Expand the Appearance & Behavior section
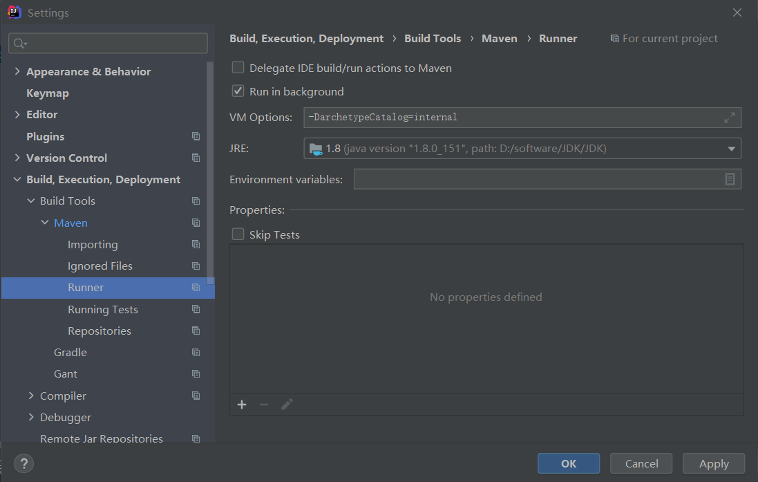The width and height of the screenshot is (758, 482). 17,72
